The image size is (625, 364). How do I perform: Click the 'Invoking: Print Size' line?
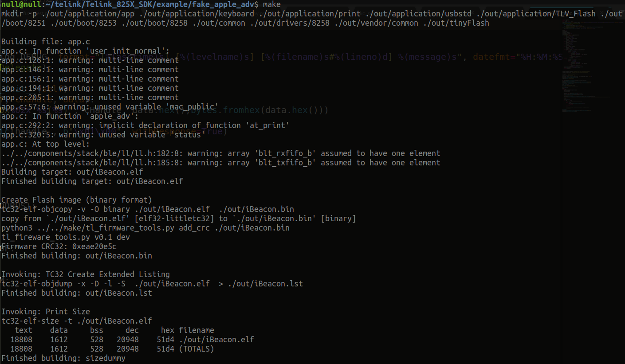(x=45, y=312)
